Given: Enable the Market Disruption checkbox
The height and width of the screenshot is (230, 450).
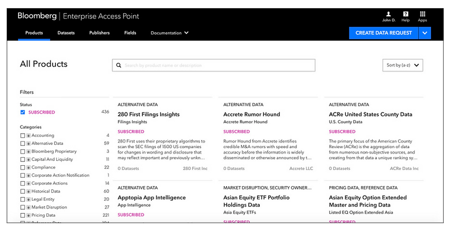Looking at the screenshot, I should (x=23, y=207).
